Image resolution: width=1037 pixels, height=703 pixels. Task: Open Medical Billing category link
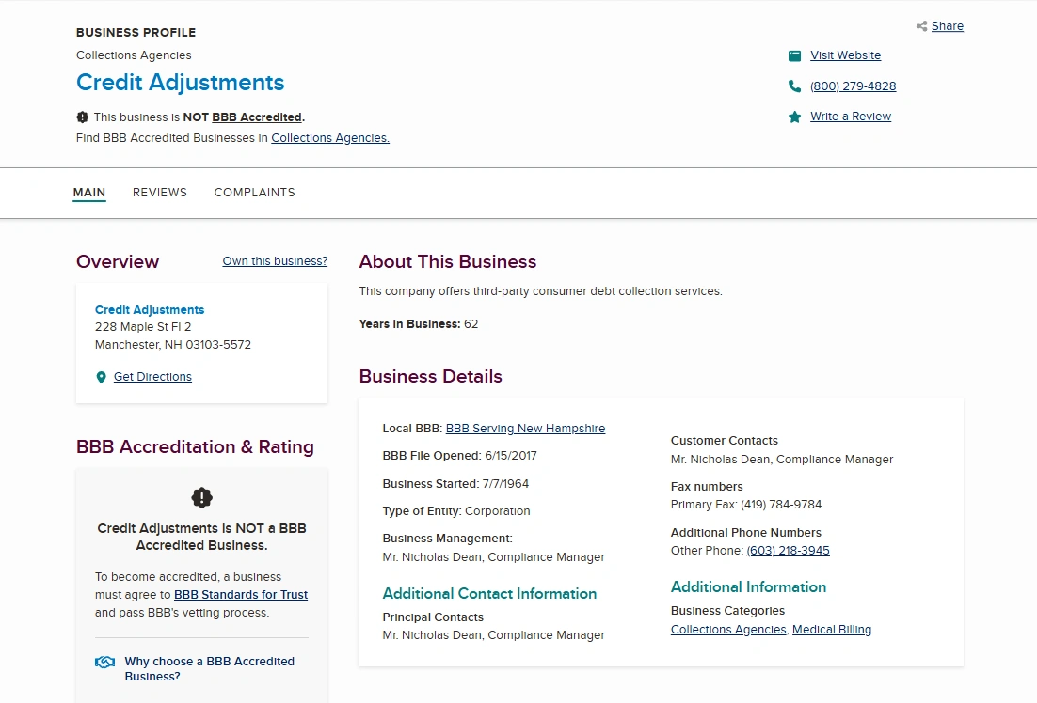[831, 630]
